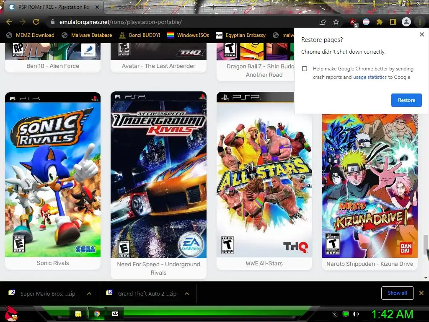This screenshot has height=322, width=429.
Task: View site info via the lock icon
Action: click(x=53, y=22)
